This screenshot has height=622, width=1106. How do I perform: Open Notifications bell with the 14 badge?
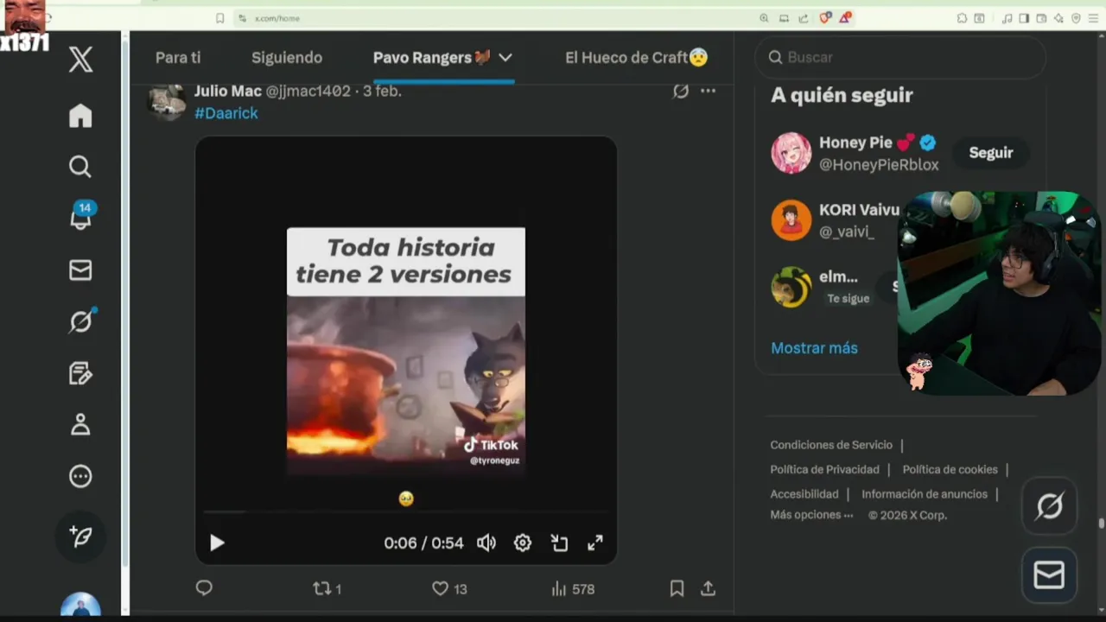pos(81,216)
